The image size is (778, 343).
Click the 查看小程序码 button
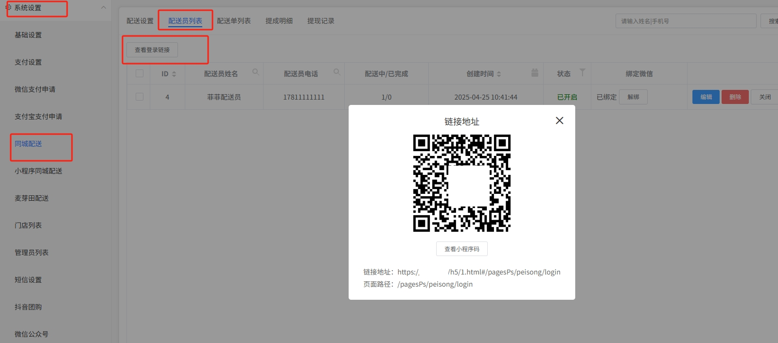pos(461,249)
